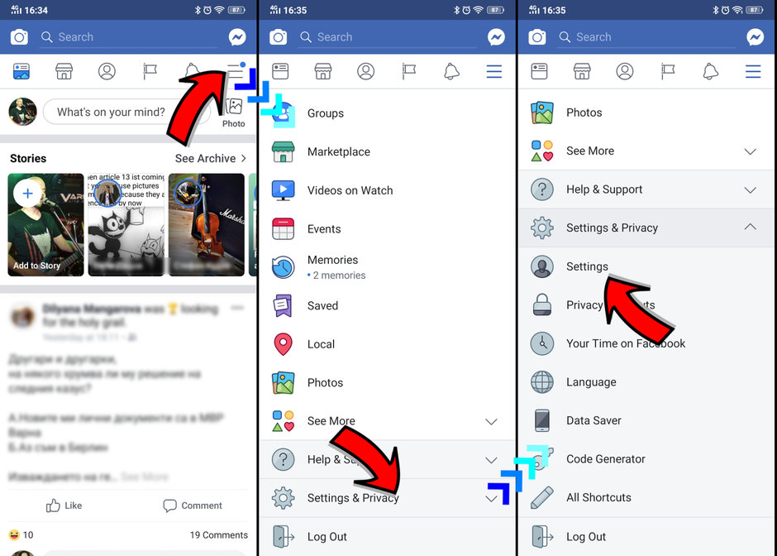This screenshot has width=777, height=556.
Task: Tap Log Out in the middle screen
Action: point(388,537)
